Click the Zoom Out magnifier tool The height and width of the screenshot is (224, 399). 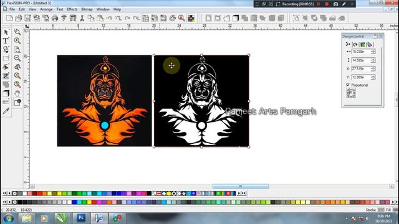[17, 58]
